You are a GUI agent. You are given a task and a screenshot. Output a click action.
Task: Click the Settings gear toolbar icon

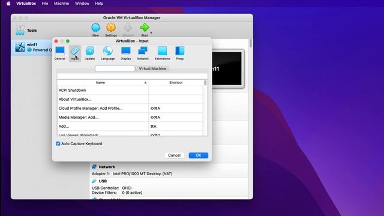(111, 28)
